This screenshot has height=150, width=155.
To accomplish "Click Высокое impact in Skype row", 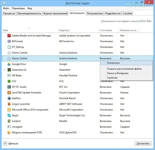I will tap(125, 115).
